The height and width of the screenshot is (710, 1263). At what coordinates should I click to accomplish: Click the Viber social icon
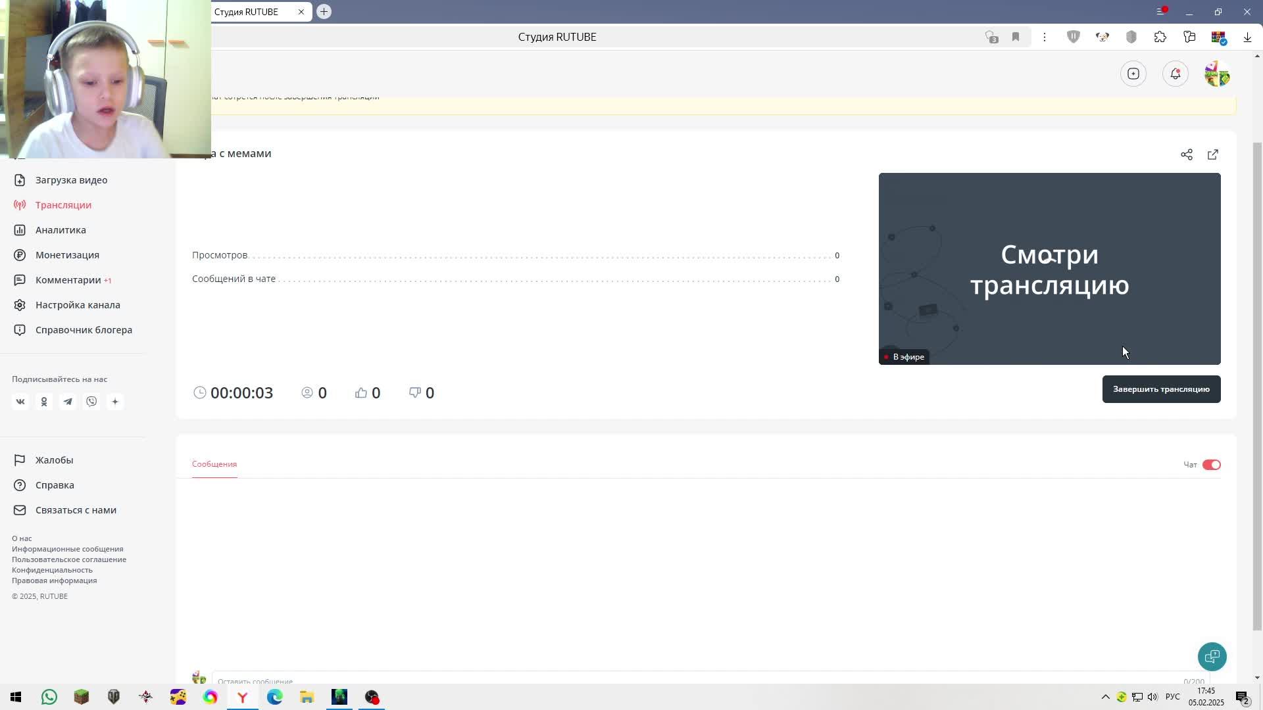pyautogui.click(x=91, y=402)
